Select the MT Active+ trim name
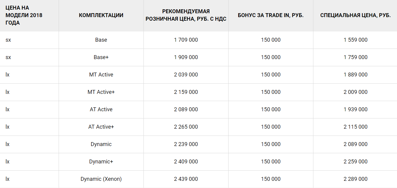 click(x=101, y=92)
